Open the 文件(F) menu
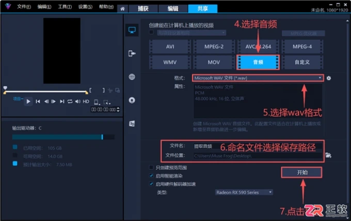 pos(24,7)
